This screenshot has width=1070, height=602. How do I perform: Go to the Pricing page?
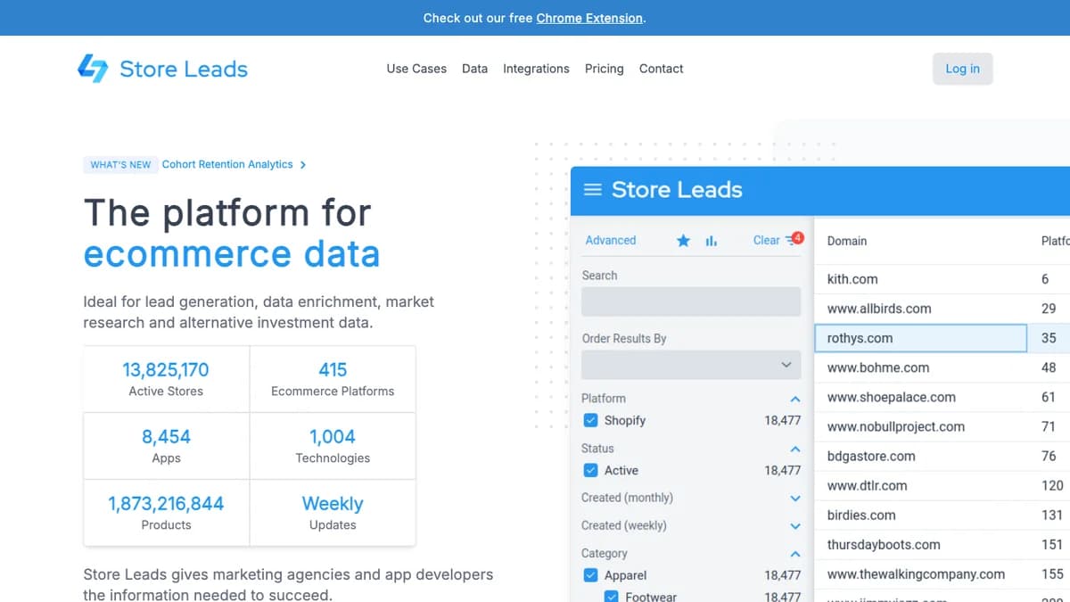[604, 69]
